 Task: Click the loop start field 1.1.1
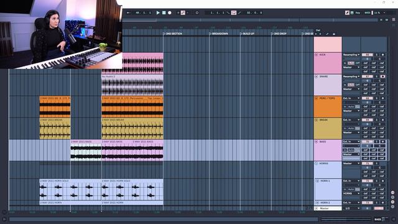coord(218,12)
